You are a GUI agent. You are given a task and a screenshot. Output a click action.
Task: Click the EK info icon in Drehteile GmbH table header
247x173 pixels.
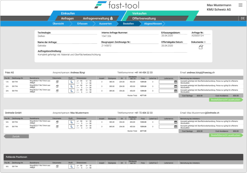point(126,119)
